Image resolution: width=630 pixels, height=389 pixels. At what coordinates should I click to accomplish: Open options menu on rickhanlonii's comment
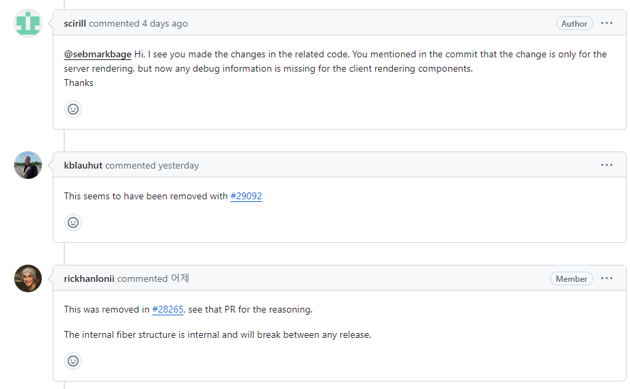coord(607,278)
